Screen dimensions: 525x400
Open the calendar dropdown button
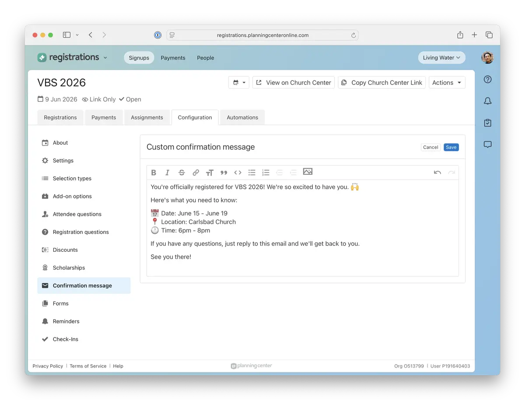239,83
